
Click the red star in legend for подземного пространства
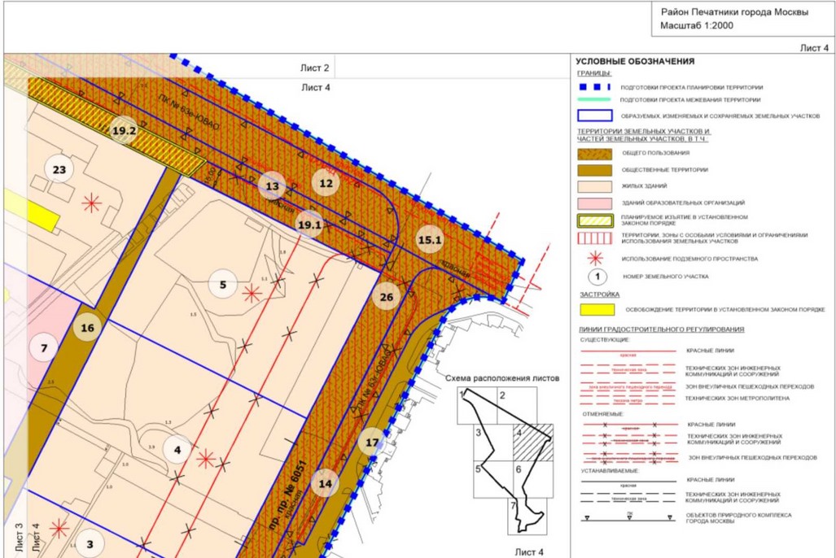pos(595,259)
